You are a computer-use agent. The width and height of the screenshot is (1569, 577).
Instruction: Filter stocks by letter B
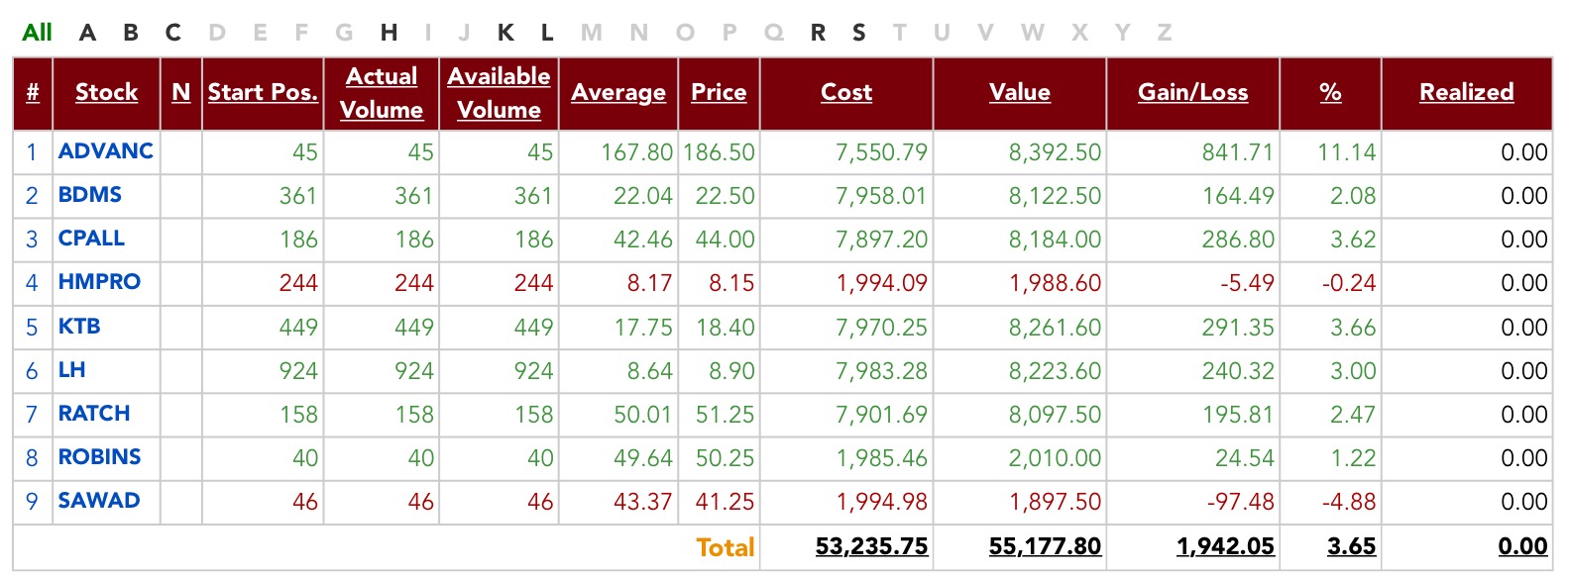tap(131, 33)
